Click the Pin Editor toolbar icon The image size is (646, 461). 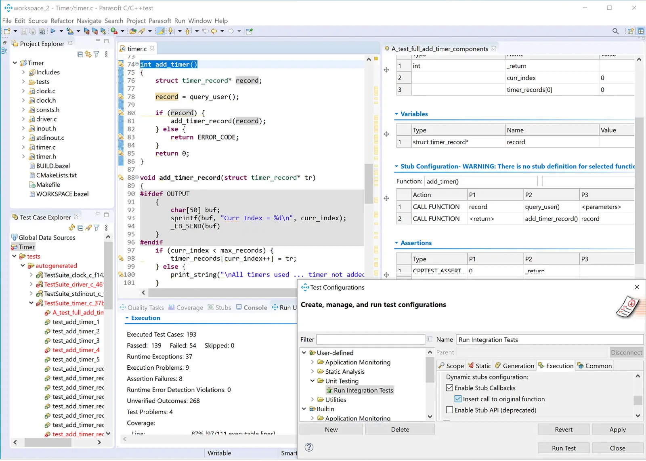[x=249, y=31]
